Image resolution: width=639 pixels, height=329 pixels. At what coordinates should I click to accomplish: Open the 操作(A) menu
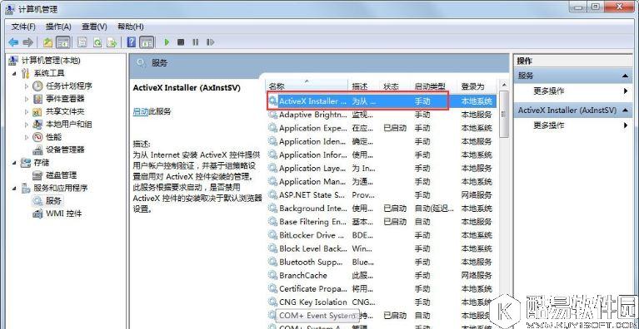coord(58,27)
